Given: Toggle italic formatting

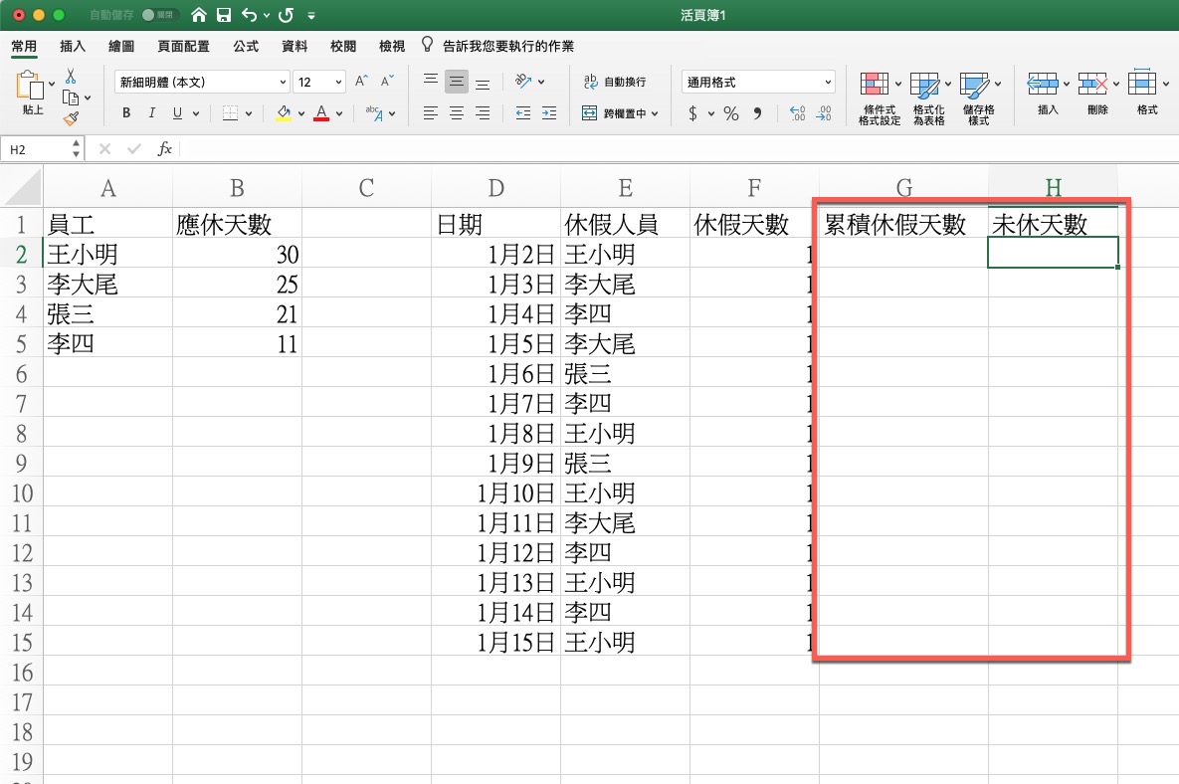Looking at the screenshot, I should [x=152, y=113].
